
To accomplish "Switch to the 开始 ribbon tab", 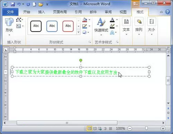I will click(27, 12).
